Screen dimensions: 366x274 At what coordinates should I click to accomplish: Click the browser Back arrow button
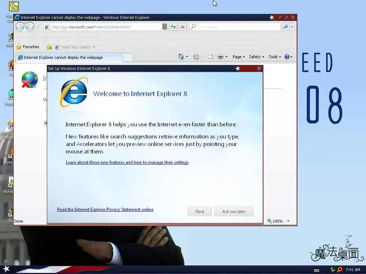[x=20, y=27]
